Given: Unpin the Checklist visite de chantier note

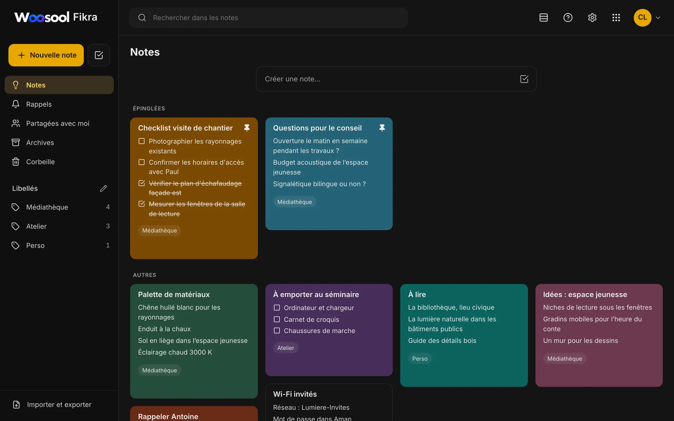Looking at the screenshot, I should pyautogui.click(x=247, y=128).
